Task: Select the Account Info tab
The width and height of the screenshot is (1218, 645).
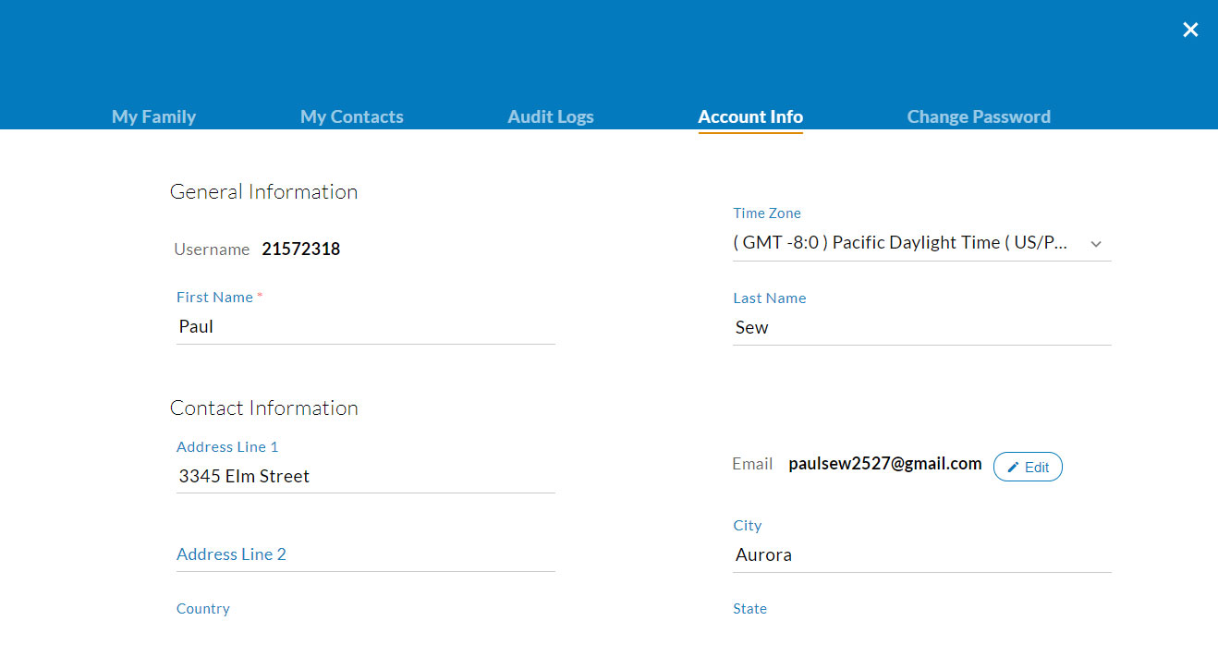Action: click(x=750, y=116)
